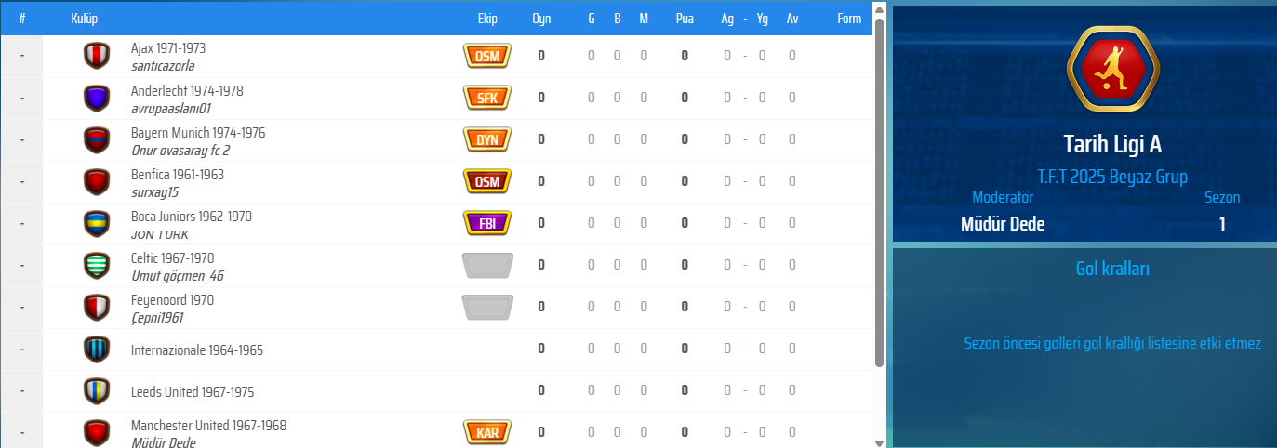Screen dimensions: 1277x448
Task: Open the SFK crew badge
Action: [x=487, y=98]
